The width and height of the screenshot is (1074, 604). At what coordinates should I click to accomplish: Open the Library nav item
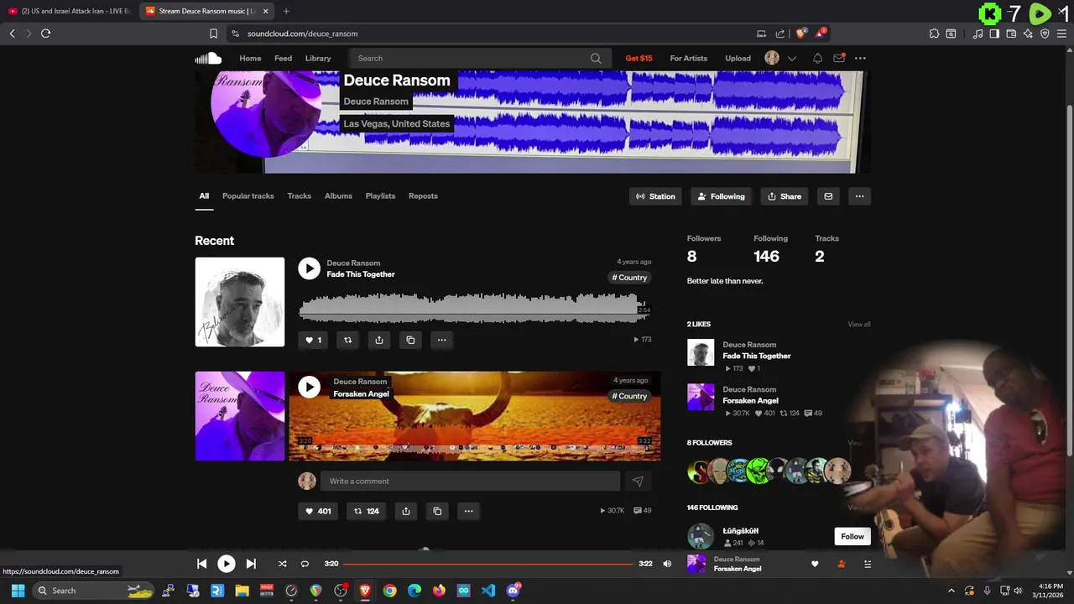[318, 58]
